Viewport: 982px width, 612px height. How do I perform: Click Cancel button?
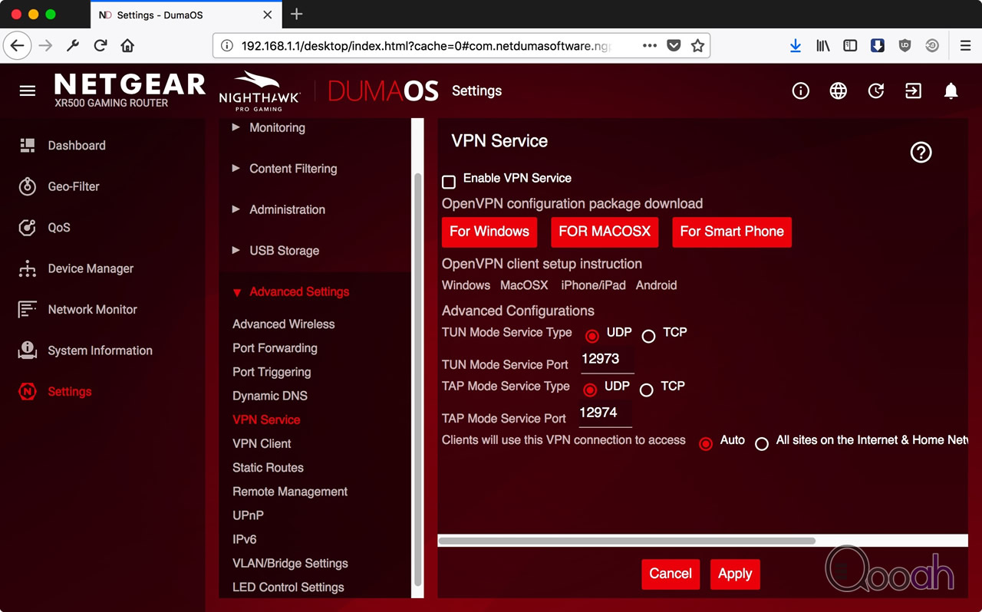[671, 574]
